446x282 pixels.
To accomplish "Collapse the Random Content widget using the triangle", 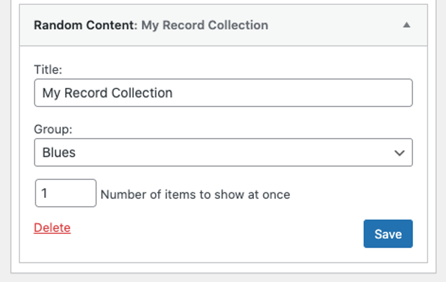I will point(407,25).
